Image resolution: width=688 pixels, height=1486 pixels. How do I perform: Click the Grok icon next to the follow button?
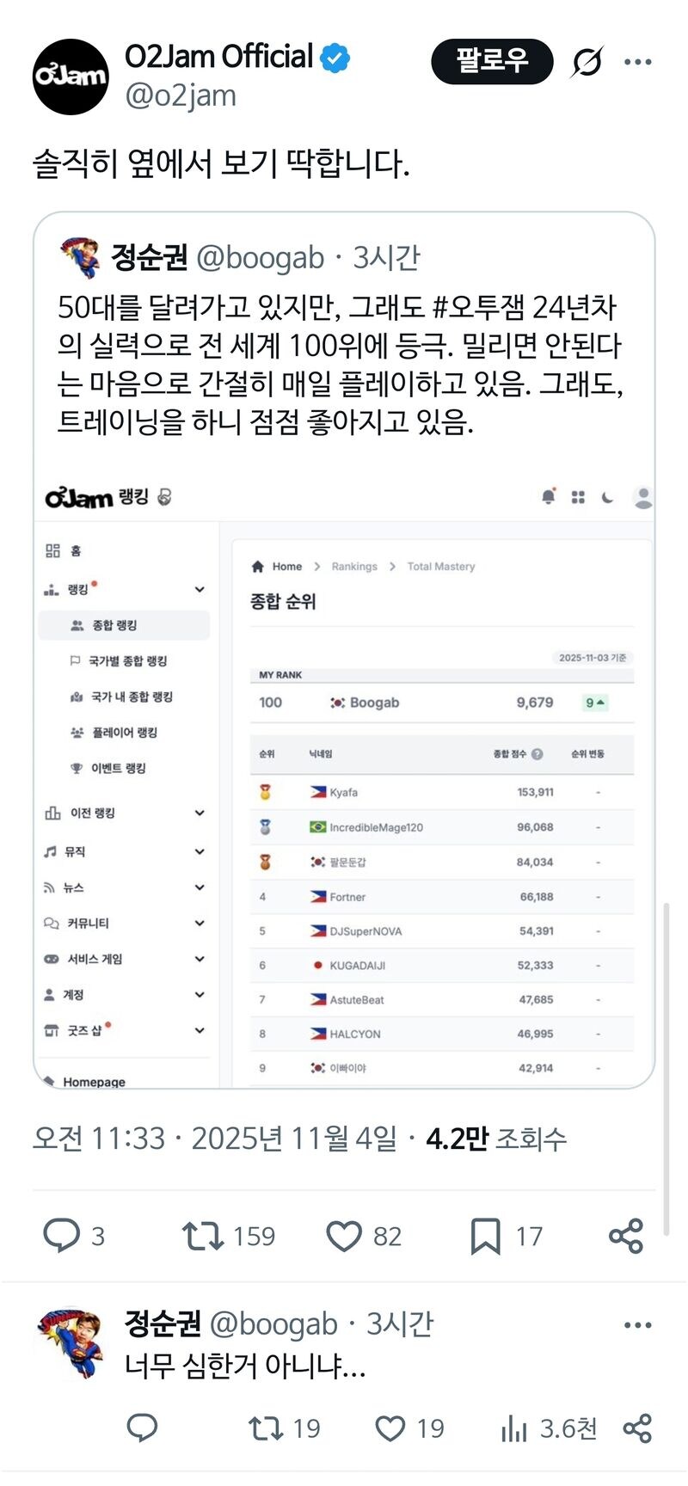(x=586, y=63)
